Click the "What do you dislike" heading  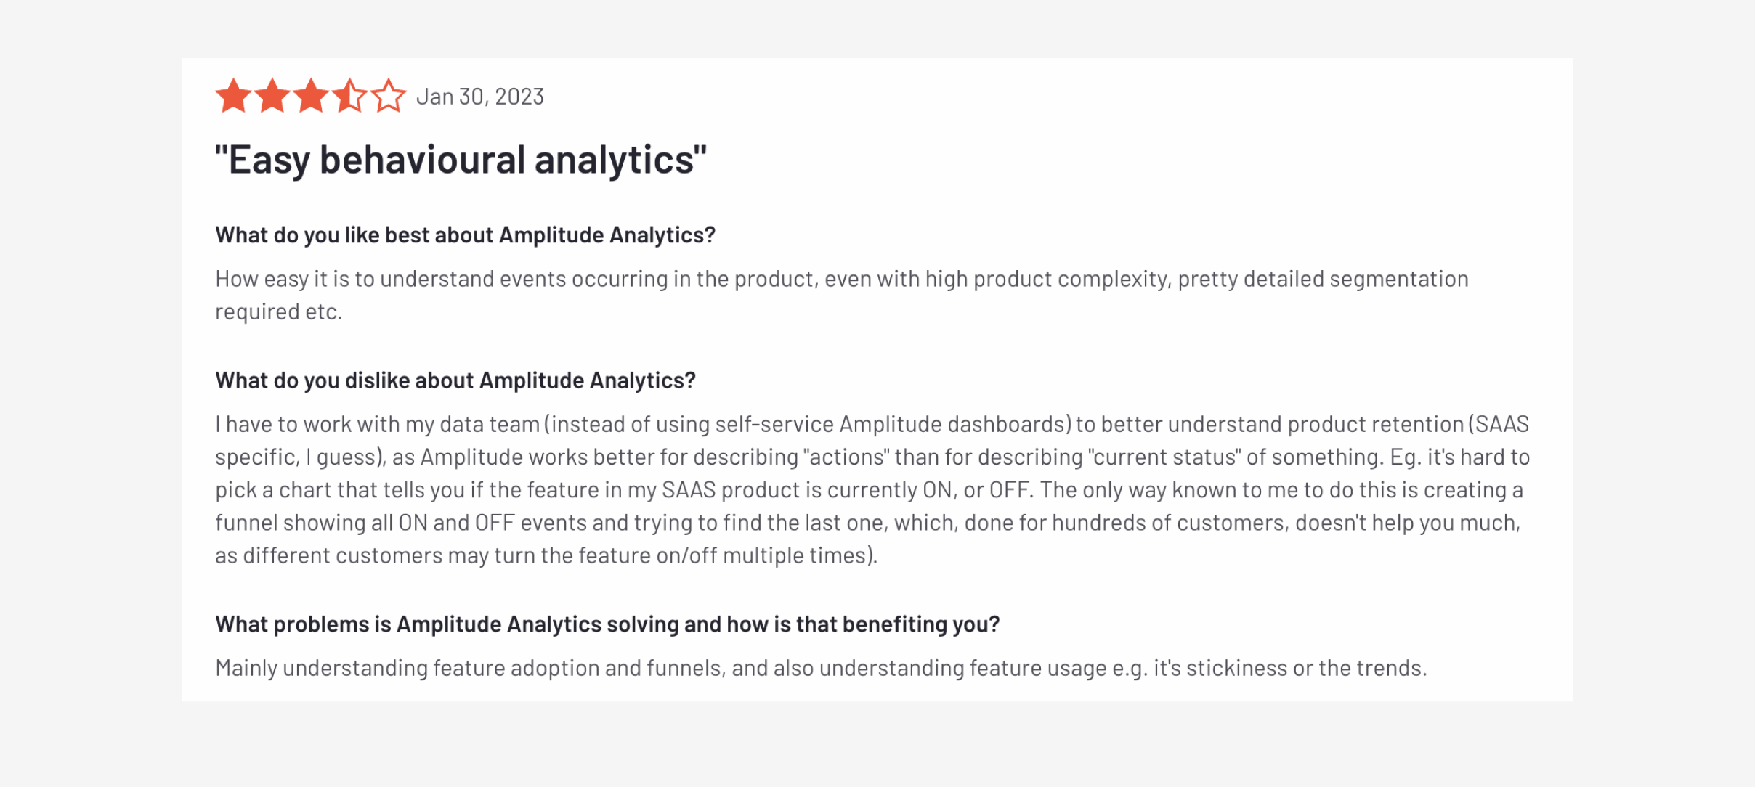tap(455, 380)
